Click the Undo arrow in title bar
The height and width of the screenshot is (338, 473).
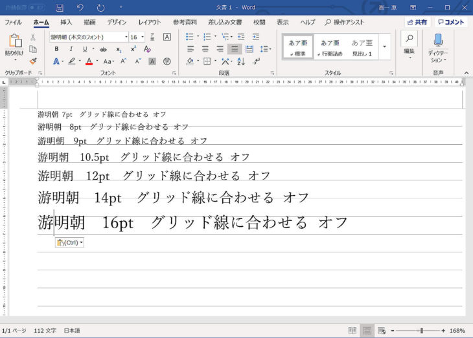pyautogui.click(x=80, y=8)
